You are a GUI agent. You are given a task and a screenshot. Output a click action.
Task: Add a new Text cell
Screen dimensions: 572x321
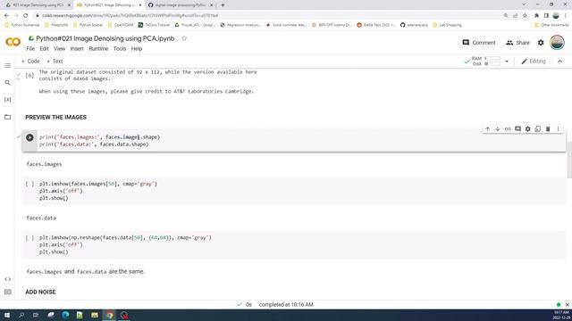(x=55, y=62)
